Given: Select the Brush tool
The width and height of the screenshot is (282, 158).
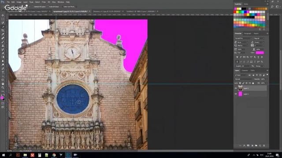Looking at the screenshot, I should (x=3, y=42).
